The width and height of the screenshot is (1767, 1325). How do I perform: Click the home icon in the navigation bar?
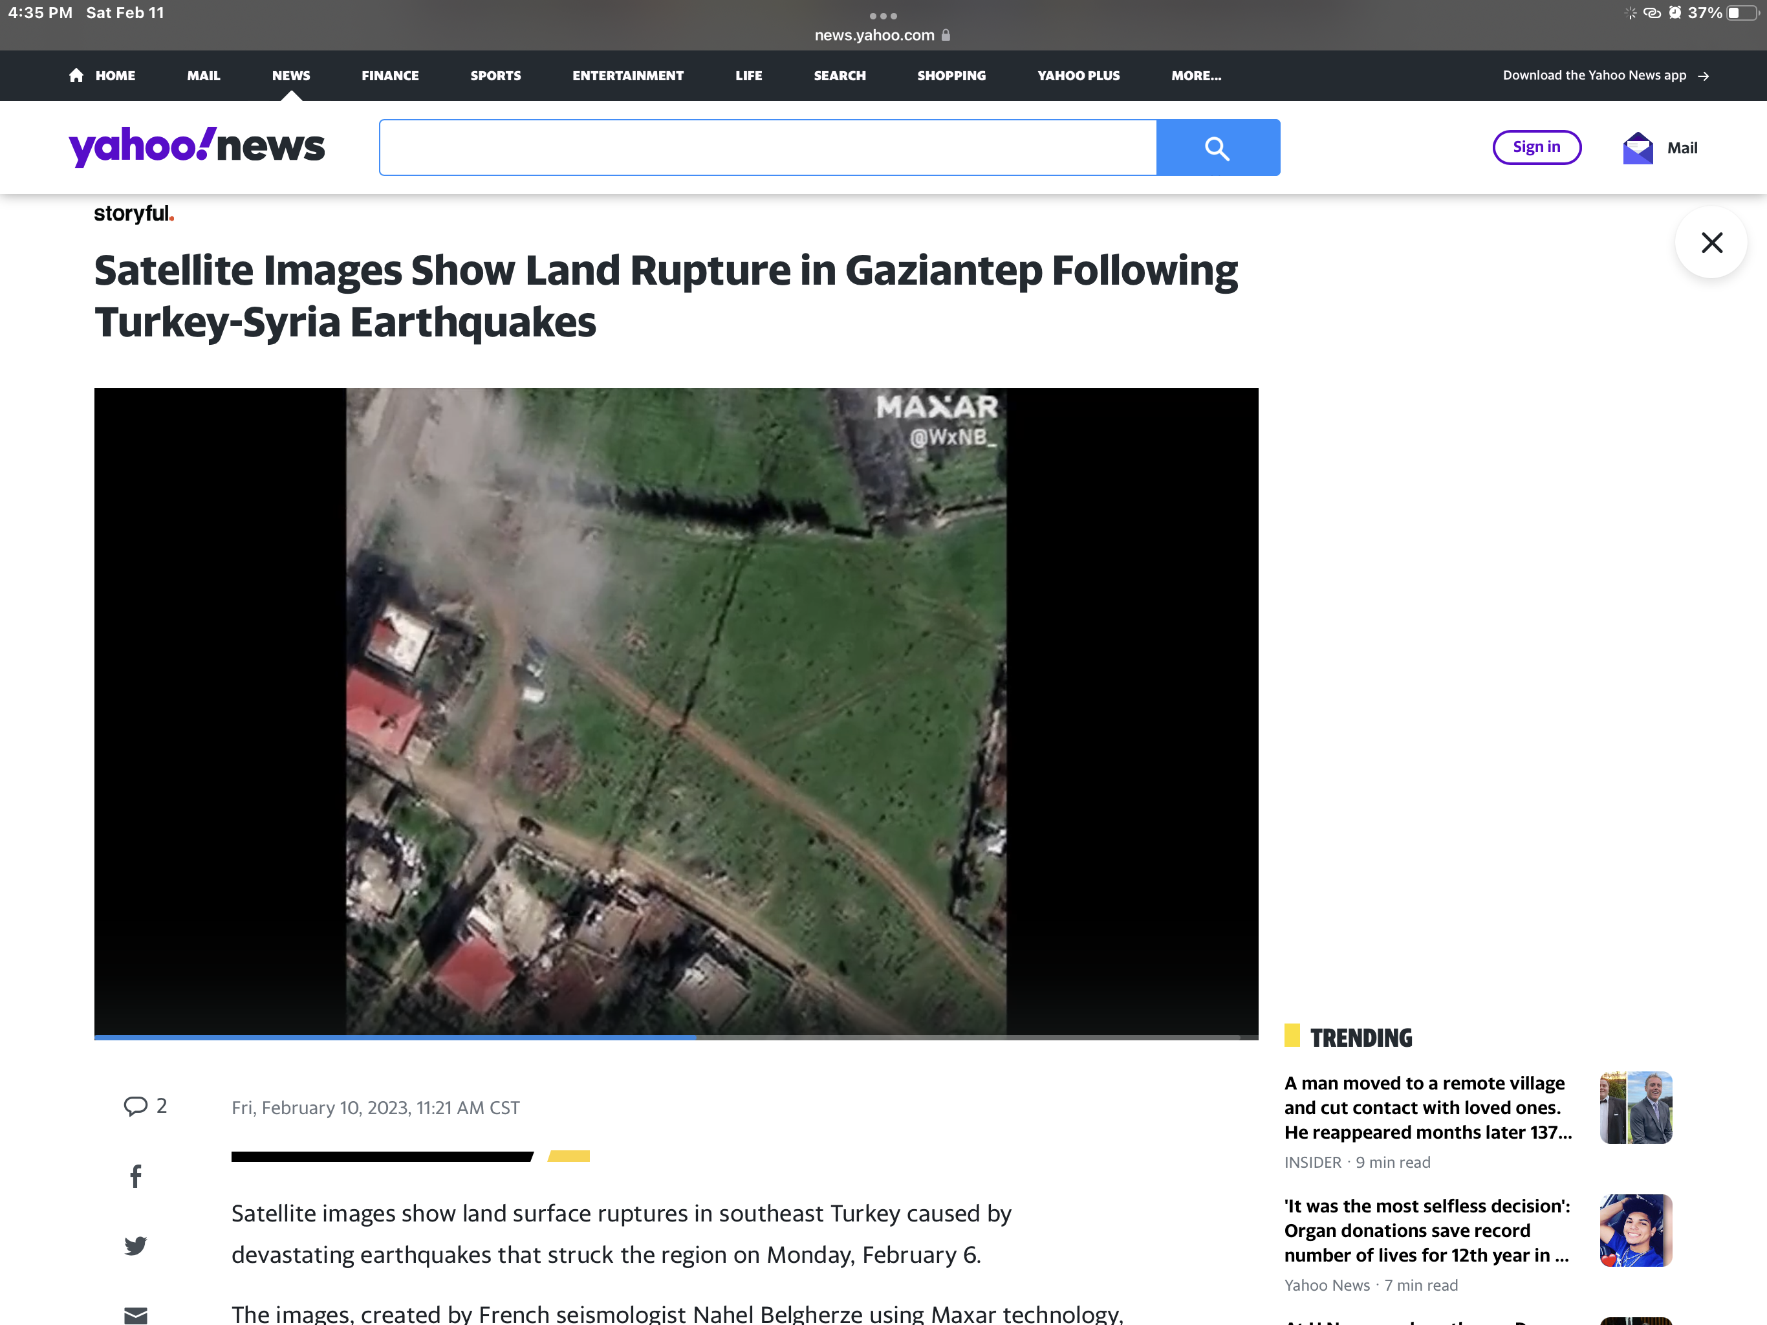coord(76,75)
